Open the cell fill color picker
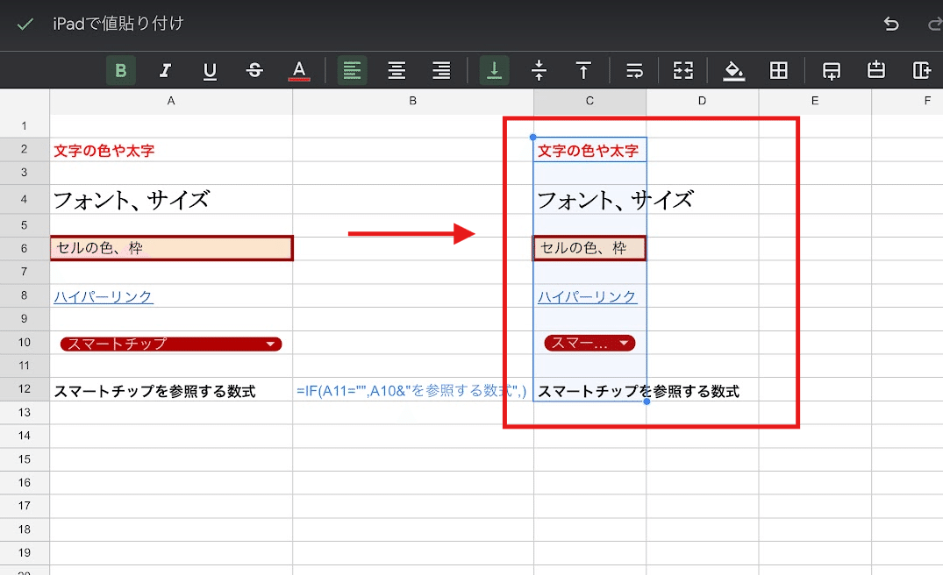943x575 pixels. (733, 70)
